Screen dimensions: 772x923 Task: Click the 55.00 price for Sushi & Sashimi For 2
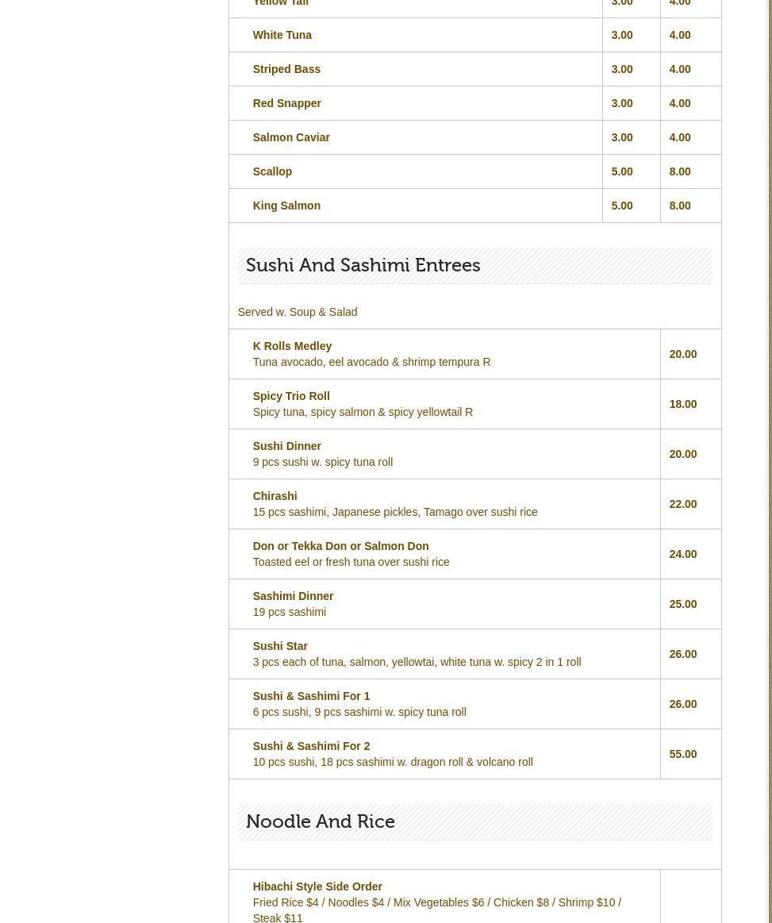[x=682, y=754]
